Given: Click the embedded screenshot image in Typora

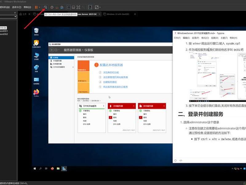Looking at the screenshot, I should pyautogui.click(x=218, y=77).
